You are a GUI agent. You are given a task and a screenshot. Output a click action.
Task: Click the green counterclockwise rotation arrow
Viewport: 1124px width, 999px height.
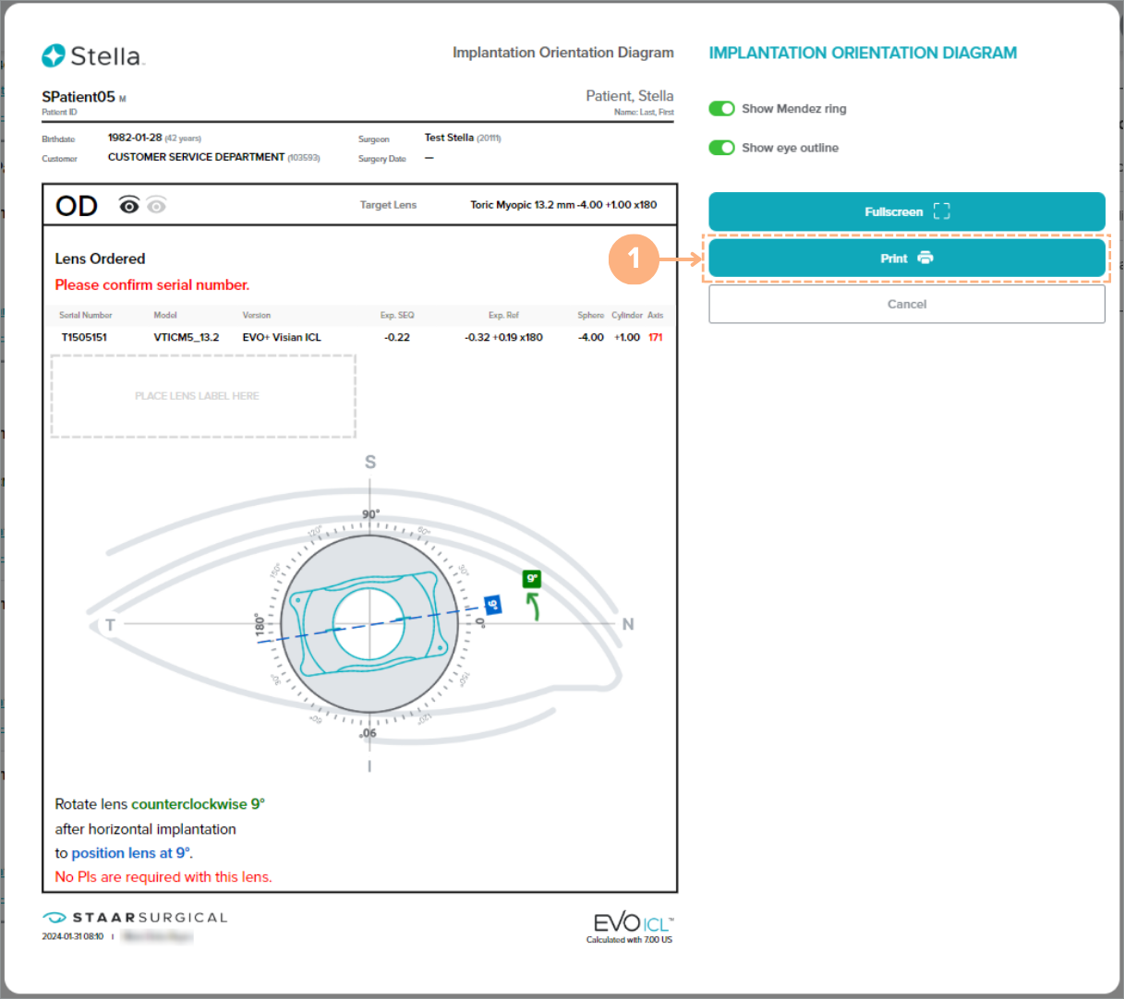533,606
